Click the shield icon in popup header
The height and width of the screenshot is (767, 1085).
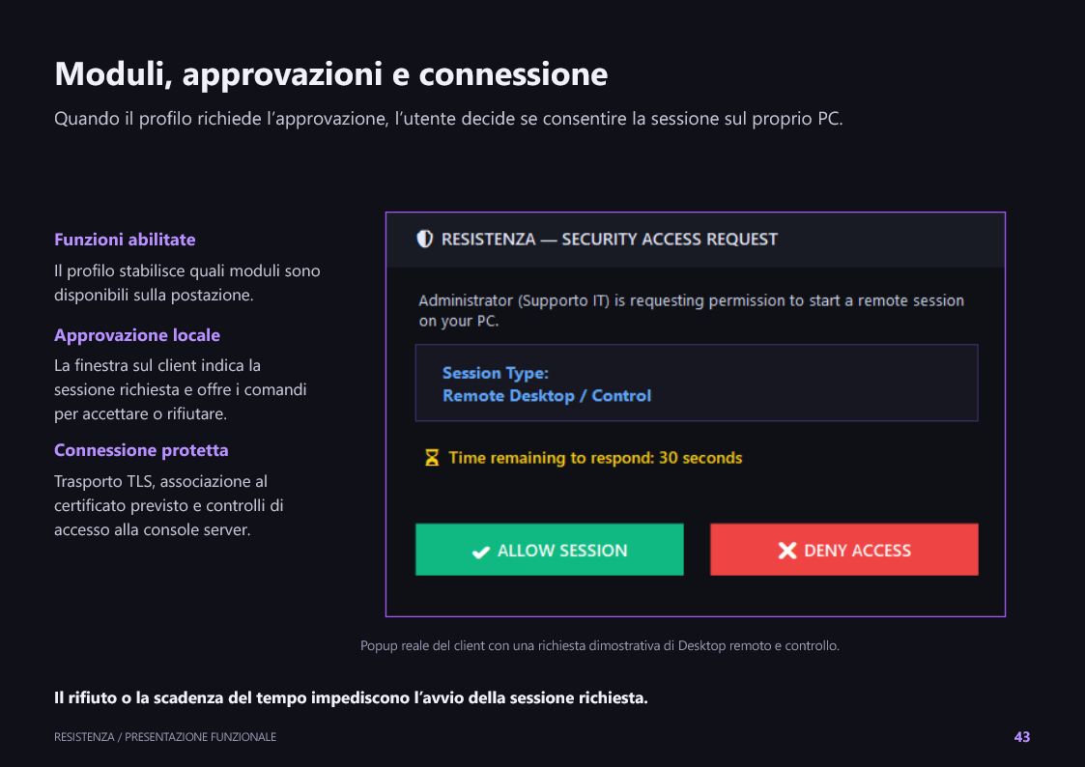point(424,240)
